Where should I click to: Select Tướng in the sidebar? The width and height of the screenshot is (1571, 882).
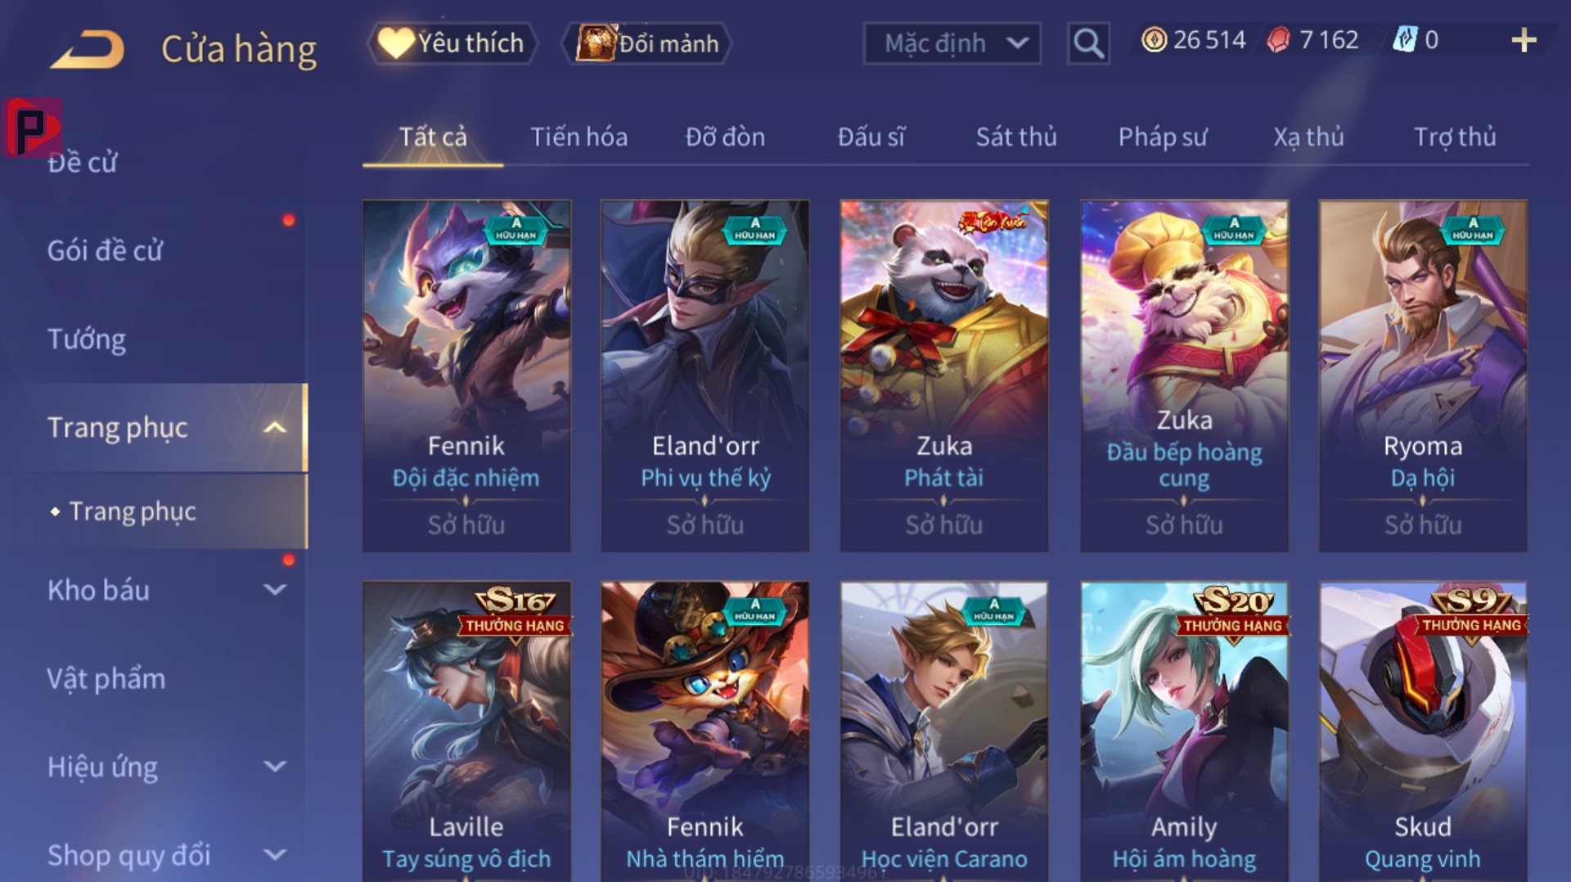coord(87,339)
